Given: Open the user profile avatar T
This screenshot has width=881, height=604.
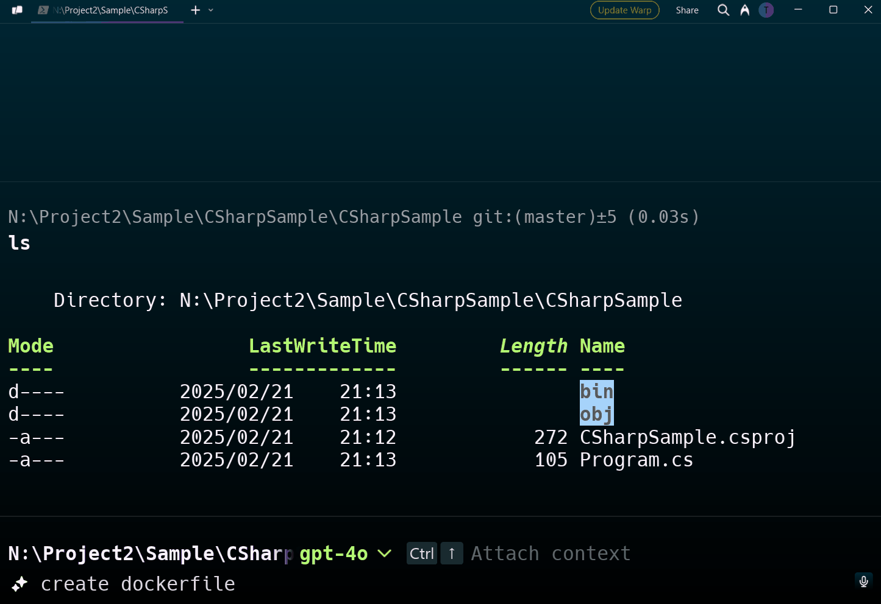Looking at the screenshot, I should click(x=766, y=10).
